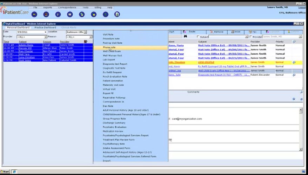308x175 pixels.
Task: Toggle the Provider filter checkbox
Action: coord(251,36)
